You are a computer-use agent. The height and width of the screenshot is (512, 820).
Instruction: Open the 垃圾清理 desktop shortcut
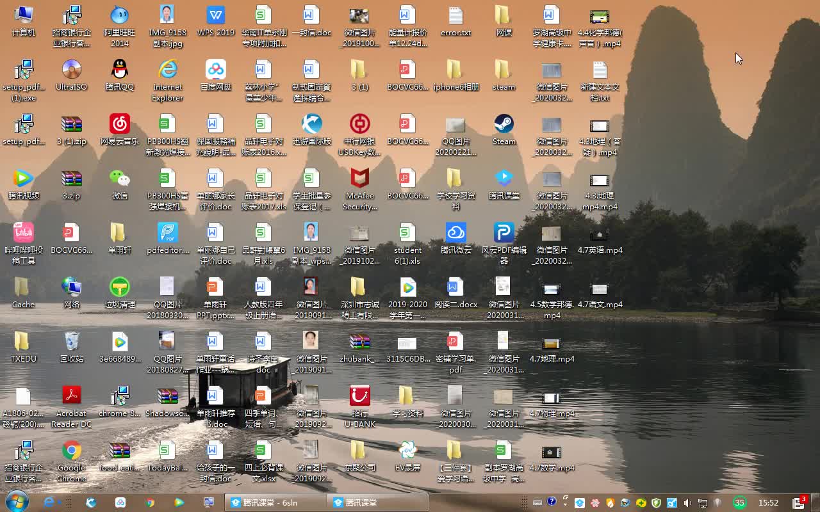point(120,294)
